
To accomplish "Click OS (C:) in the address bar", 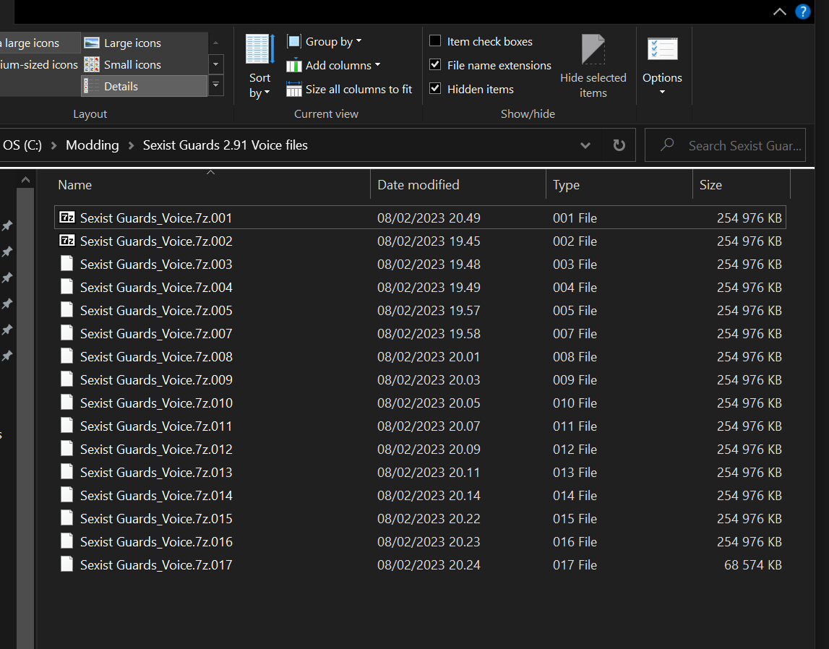I will point(22,145).
